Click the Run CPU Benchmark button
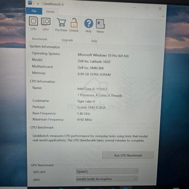The width and height of the screenshot is (189, 189). 128,155
